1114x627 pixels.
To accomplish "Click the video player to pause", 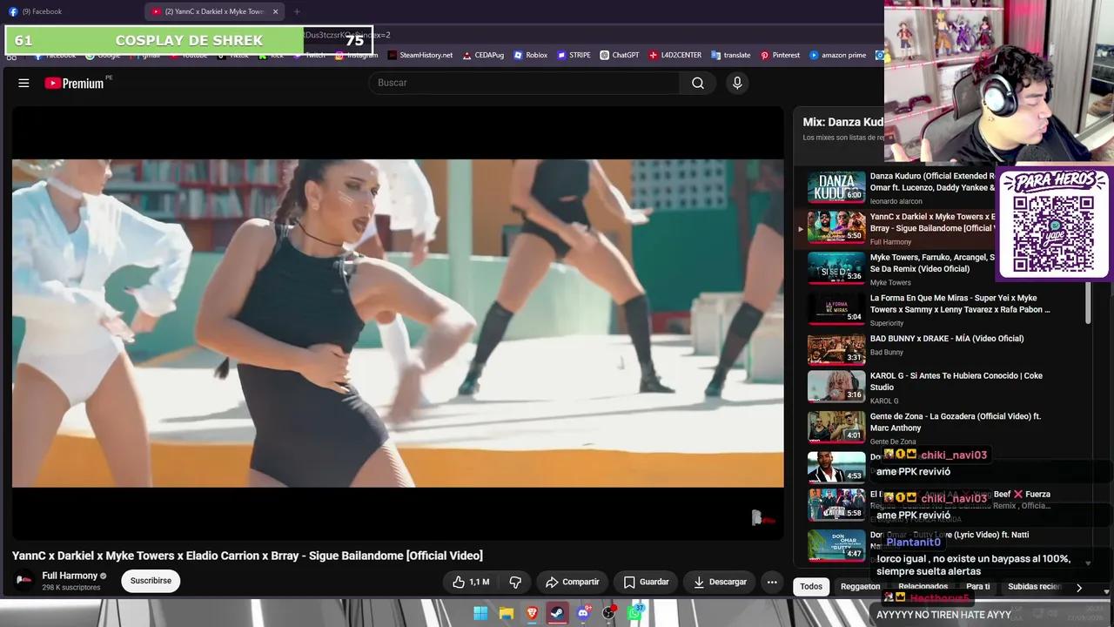I will coord(398,323).
